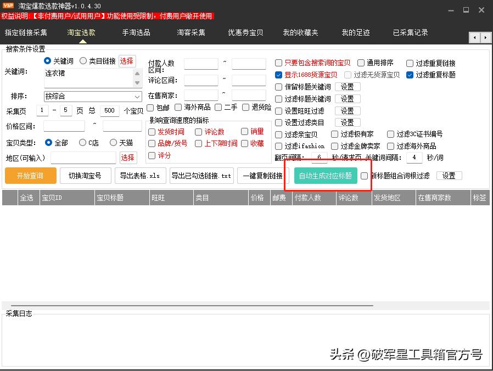Choose the 天猫 item type radio
This screenshot has width=493, height=371.
point(113,143)
